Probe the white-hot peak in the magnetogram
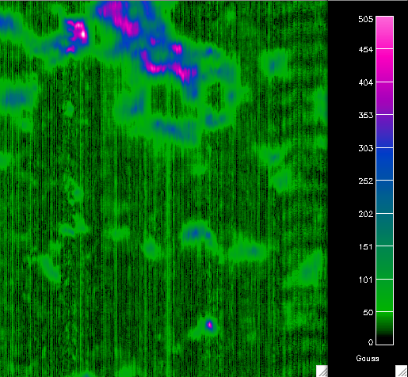Screen dimensions: 408x377 (x=83, y=34)
